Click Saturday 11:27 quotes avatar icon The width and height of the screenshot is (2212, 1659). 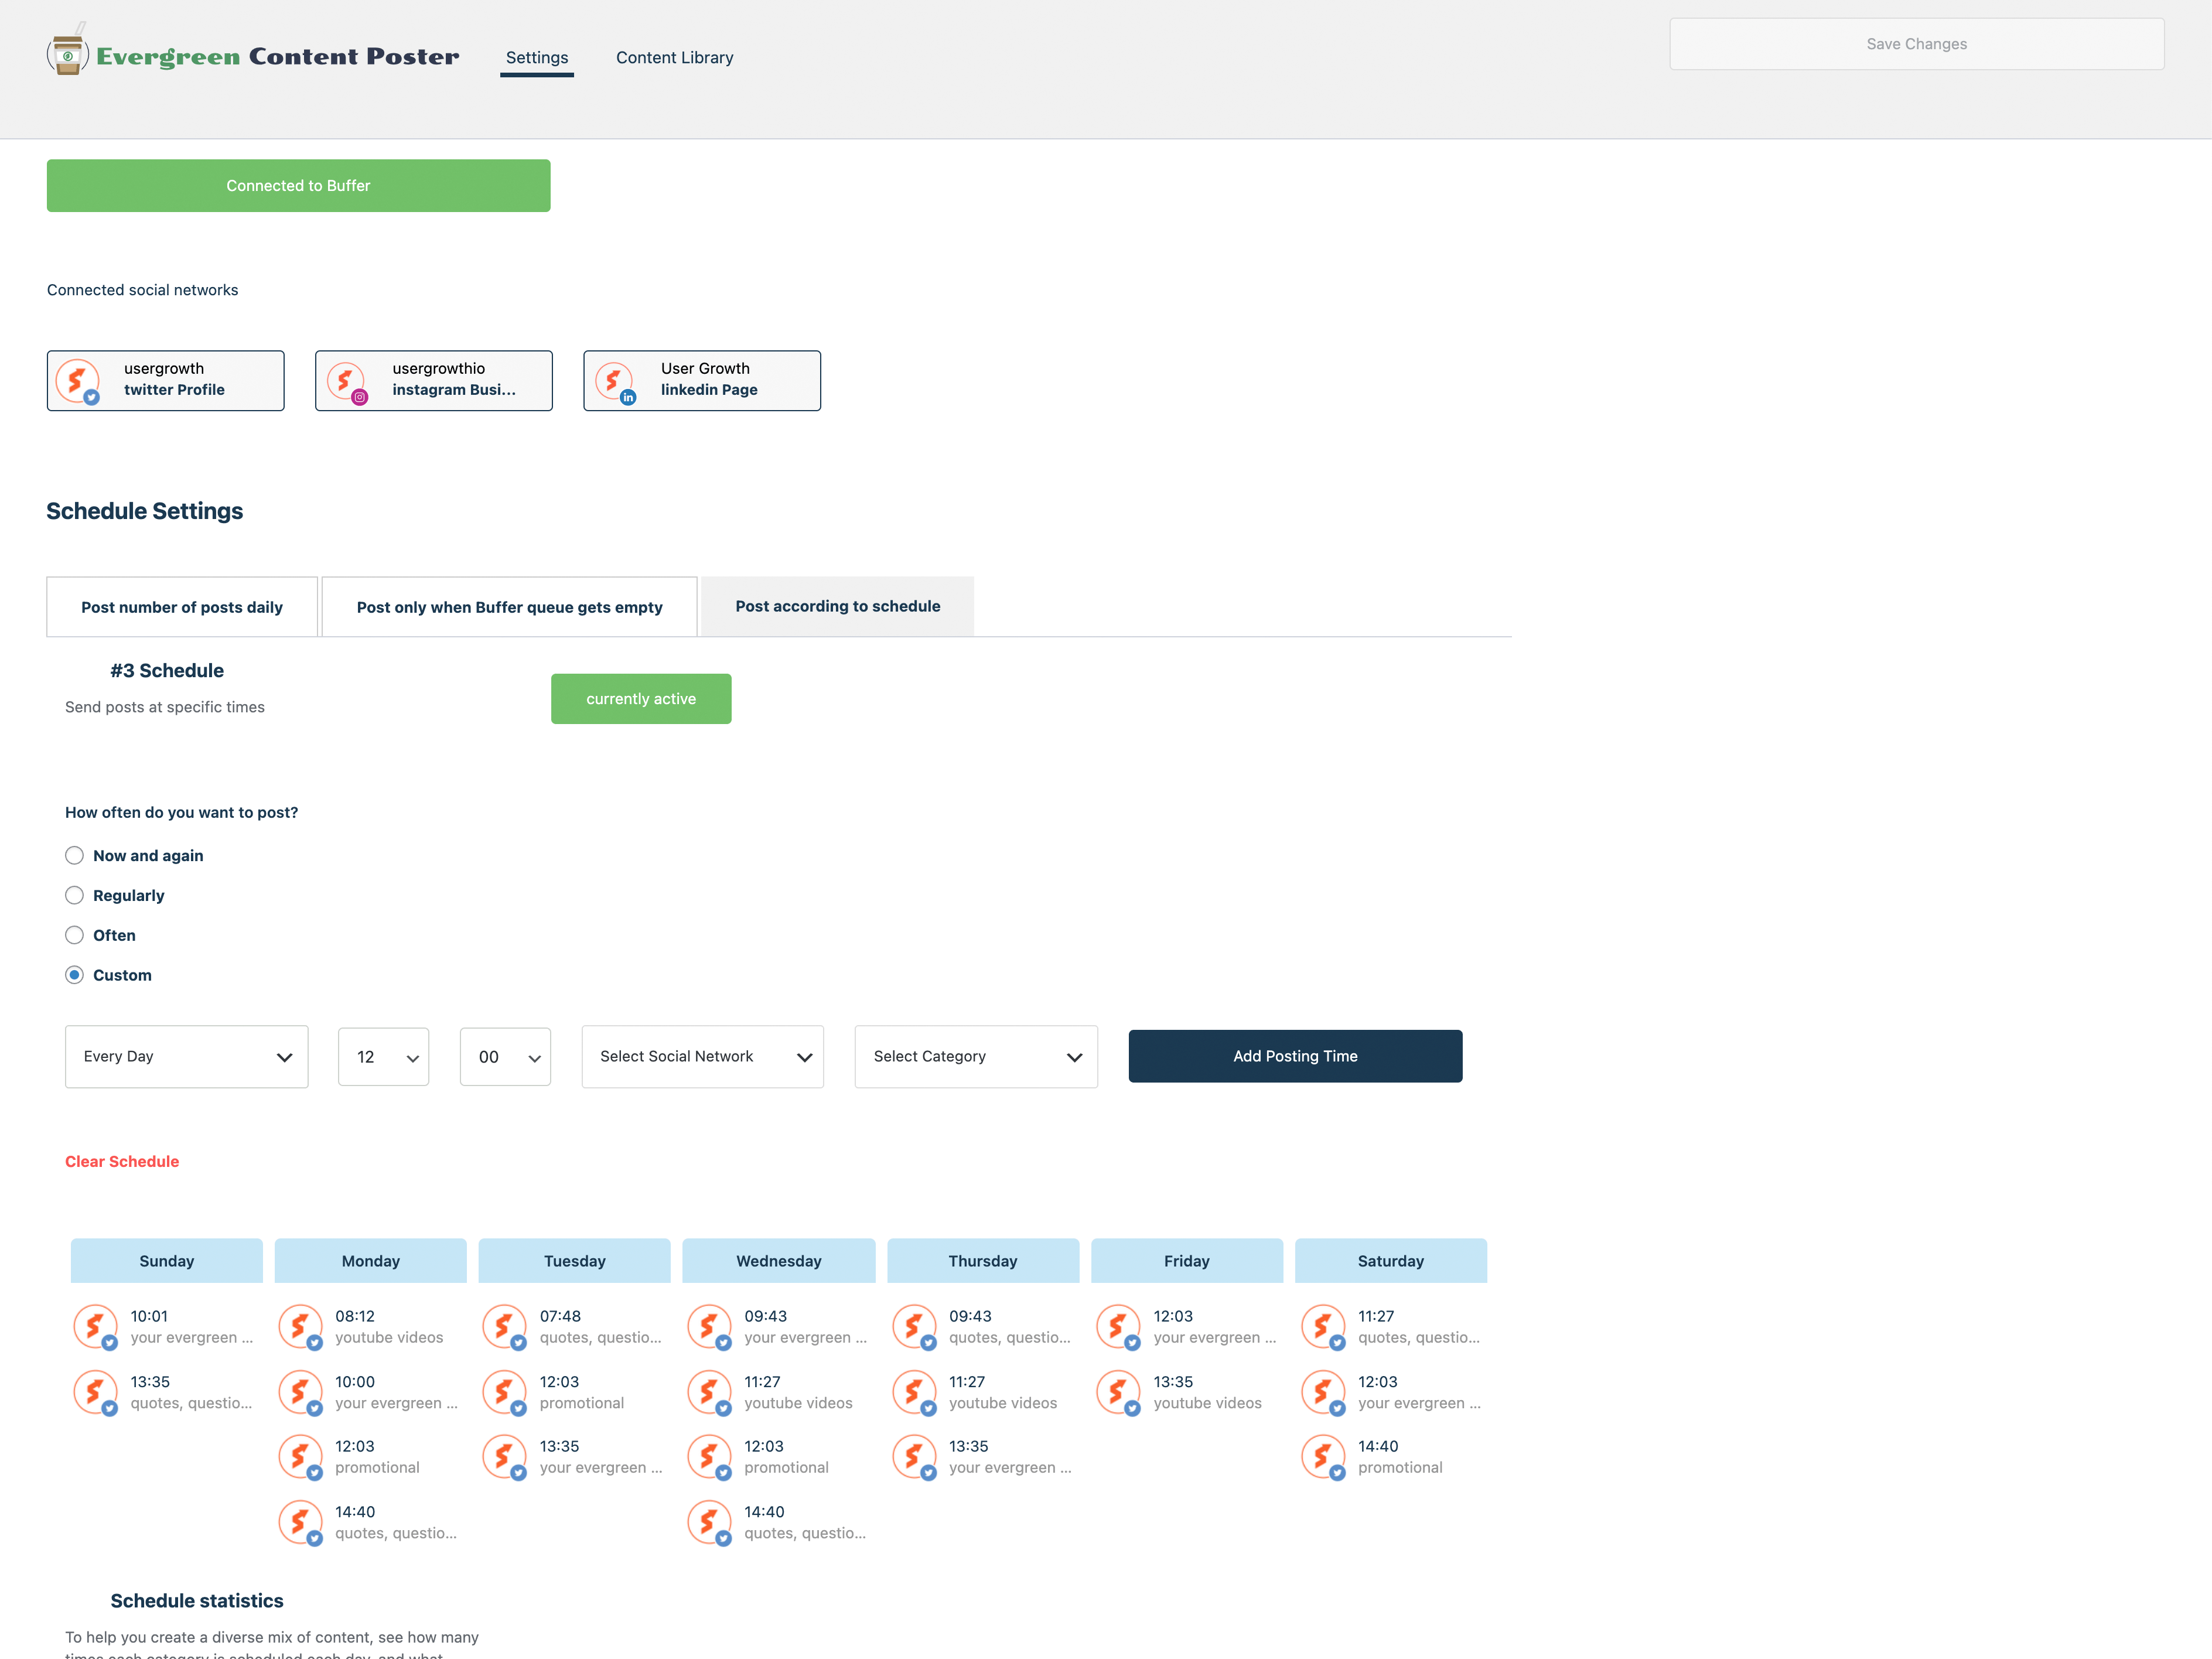pos(1323,1326)
